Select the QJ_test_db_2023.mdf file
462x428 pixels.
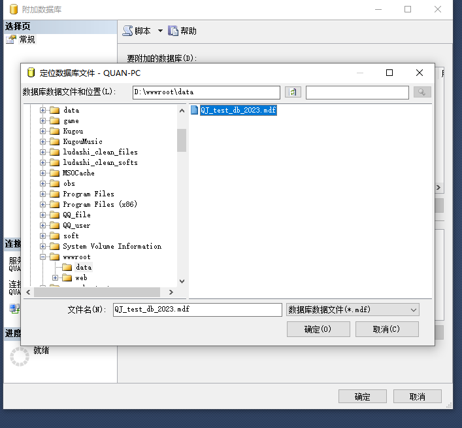coord(238,111)
